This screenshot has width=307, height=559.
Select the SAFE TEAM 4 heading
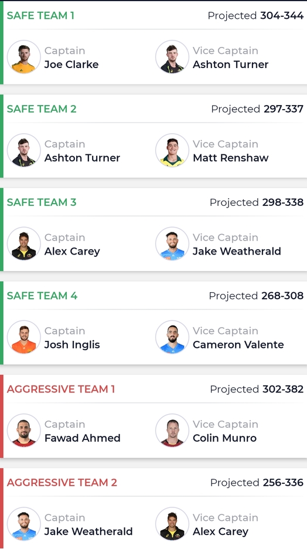42,296
